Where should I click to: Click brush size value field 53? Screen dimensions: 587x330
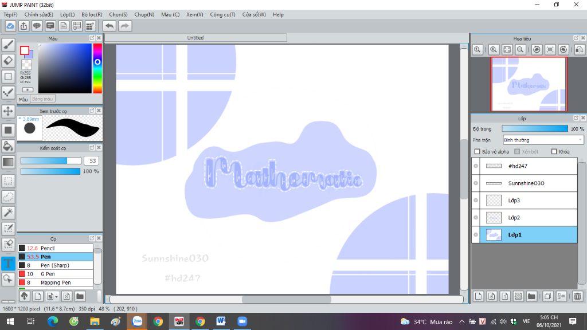click(92, 160)
